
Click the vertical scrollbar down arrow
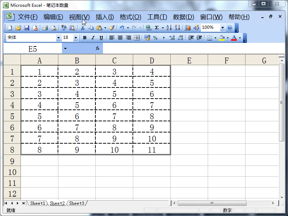[282, 198]
